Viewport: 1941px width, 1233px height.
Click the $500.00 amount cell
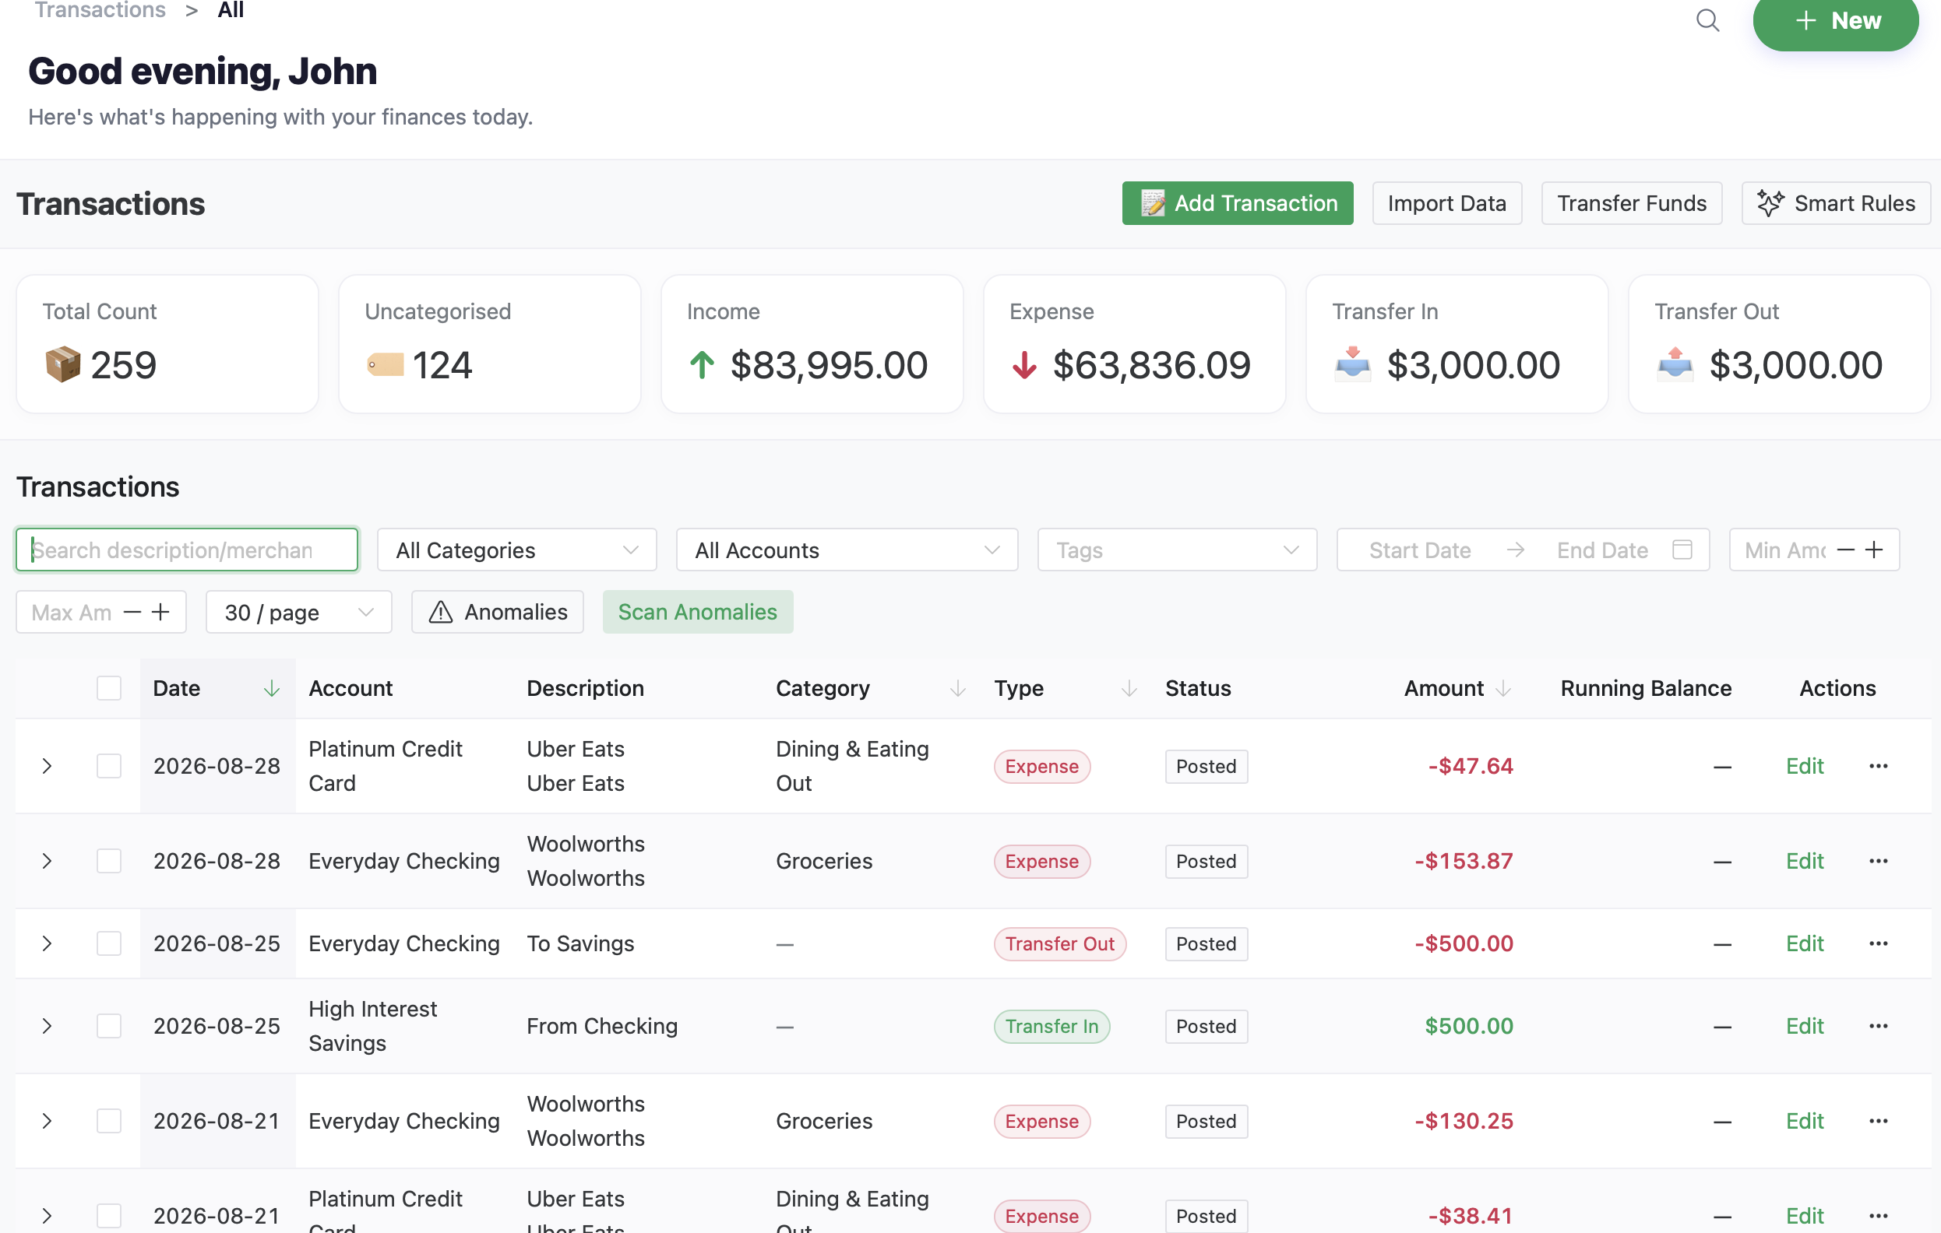tap(1469, 1026)
